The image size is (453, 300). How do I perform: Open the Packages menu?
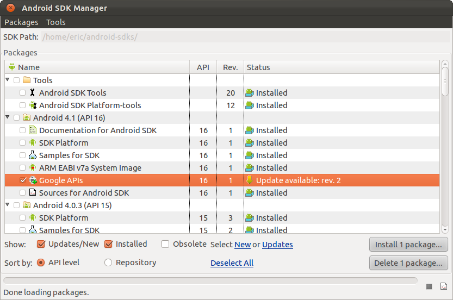point(21,22)
